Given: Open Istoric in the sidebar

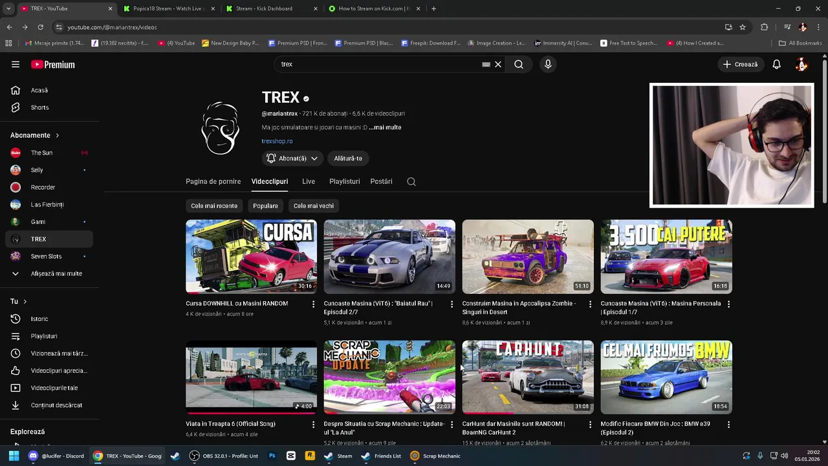Looking at the screenshot, I should (x=49, y=319).
